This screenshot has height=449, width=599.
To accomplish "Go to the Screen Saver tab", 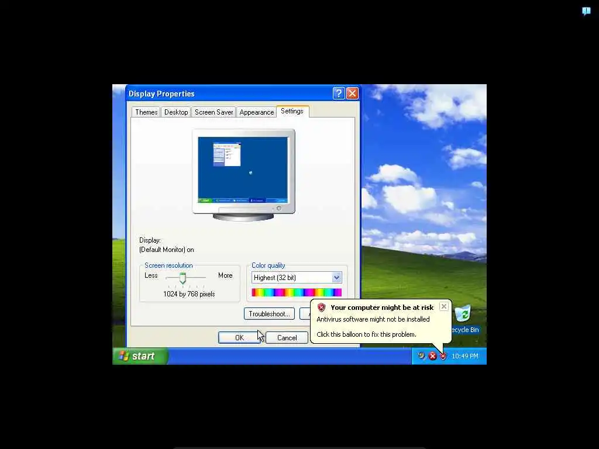I will 214,112.
